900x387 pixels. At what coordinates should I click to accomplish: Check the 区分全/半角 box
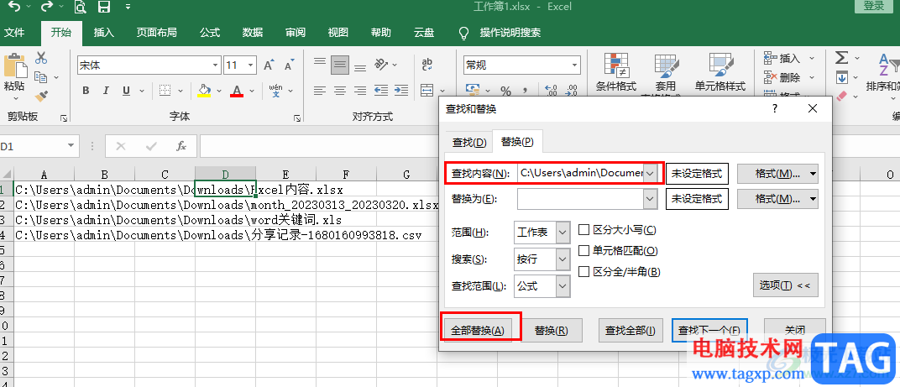(584, 272)
